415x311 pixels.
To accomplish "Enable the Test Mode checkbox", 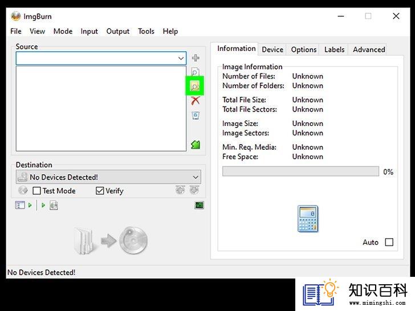I will click(36, 191).
